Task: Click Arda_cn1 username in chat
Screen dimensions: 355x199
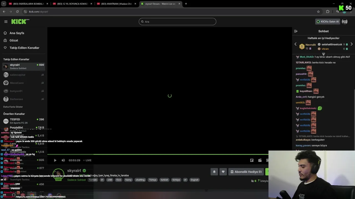Action: click(301, 97)
